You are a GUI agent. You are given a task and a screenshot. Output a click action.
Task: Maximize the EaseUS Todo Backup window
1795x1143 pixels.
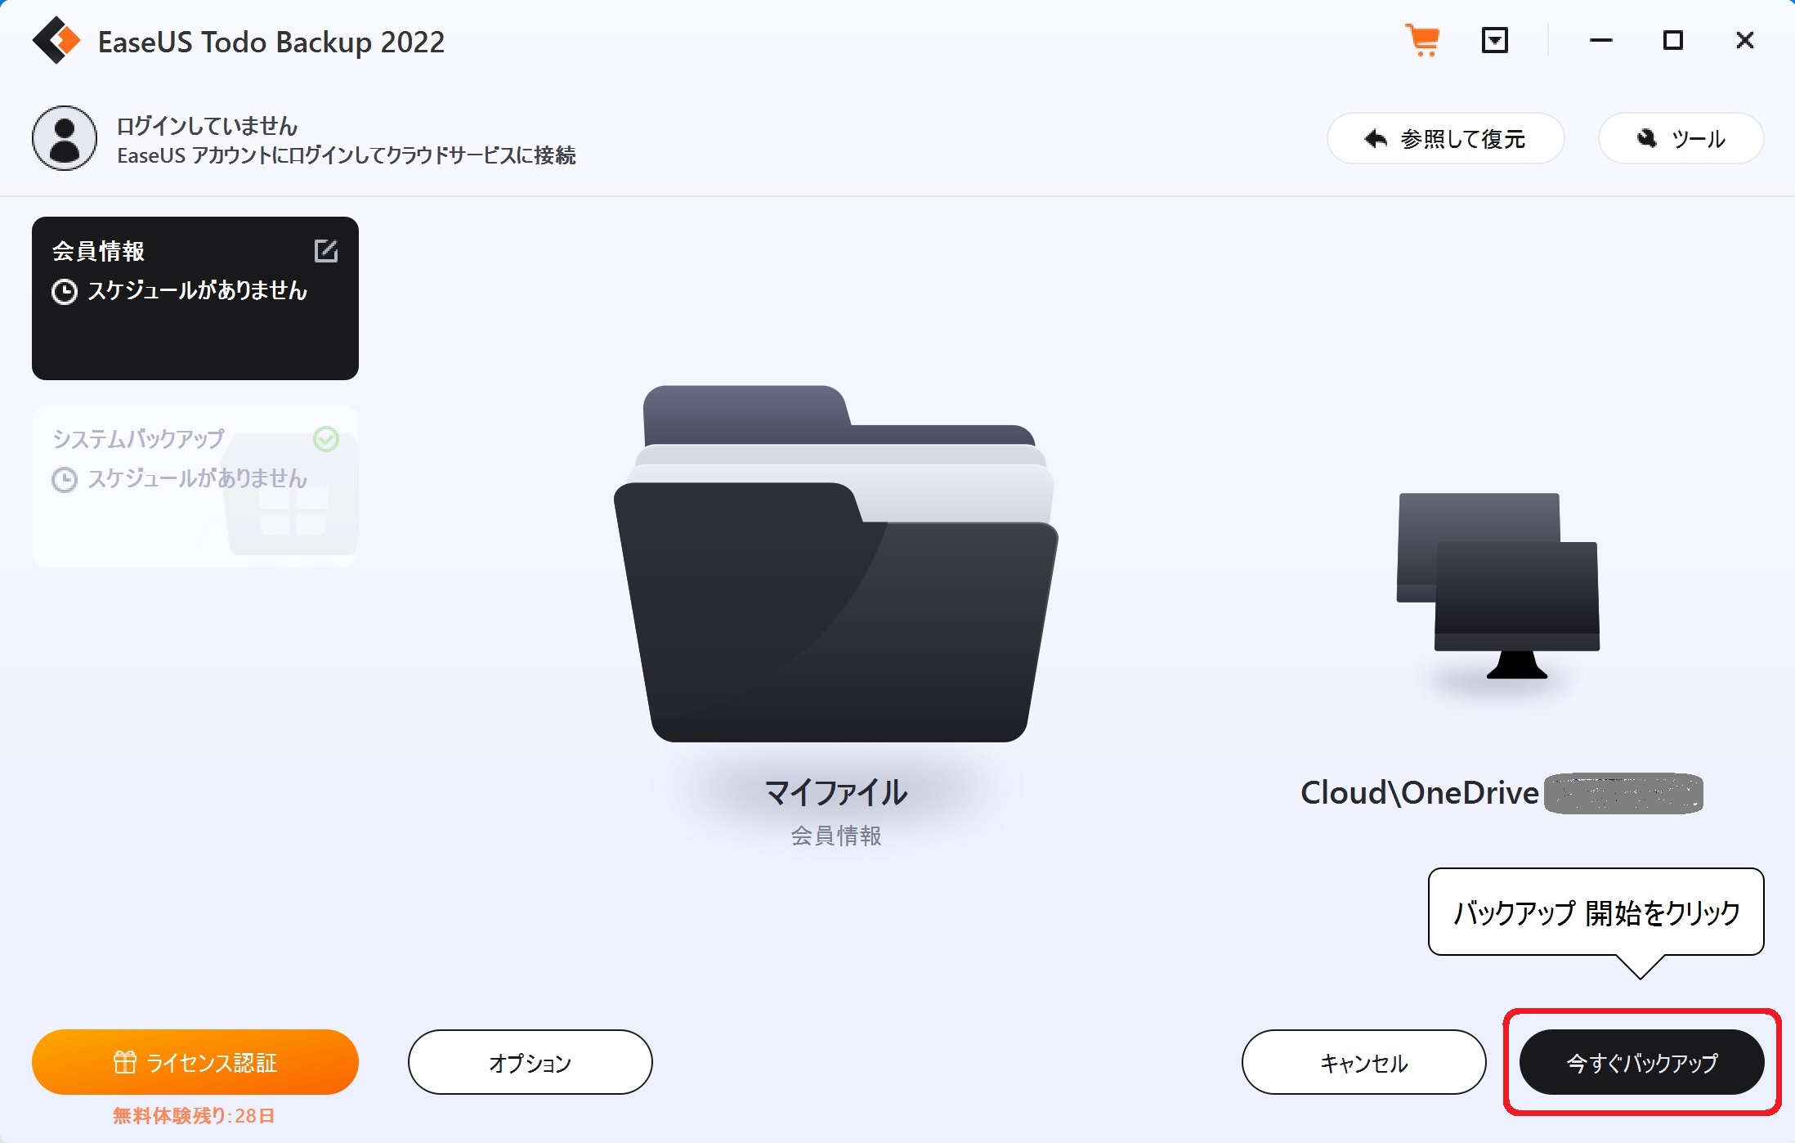coord(1673,40)
